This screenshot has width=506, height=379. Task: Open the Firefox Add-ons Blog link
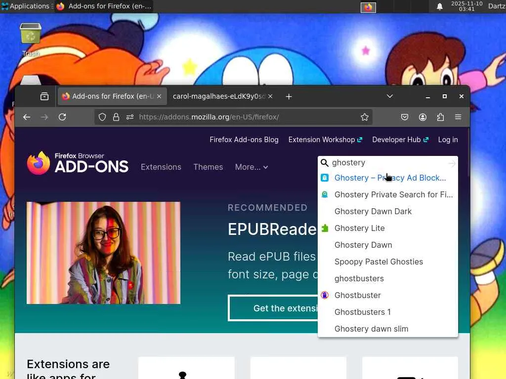244,140
